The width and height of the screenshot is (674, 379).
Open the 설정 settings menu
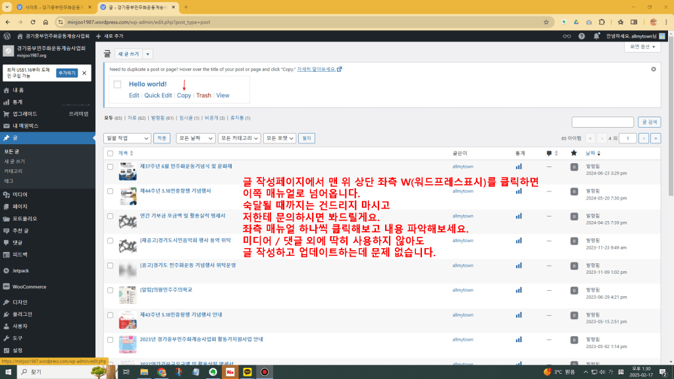click(x=17, y=350)
